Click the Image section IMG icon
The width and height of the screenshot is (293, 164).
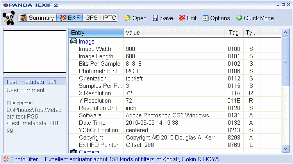coord(73,41)
